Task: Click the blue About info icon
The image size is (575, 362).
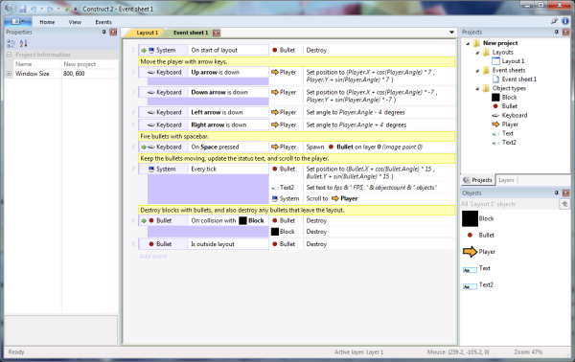Action: click(565, 21)
